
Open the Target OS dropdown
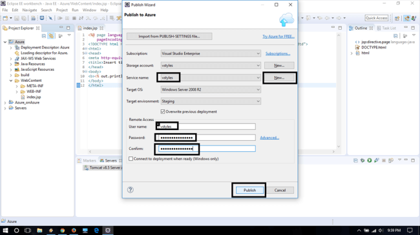pyautogui.click(x=211, y=89)
